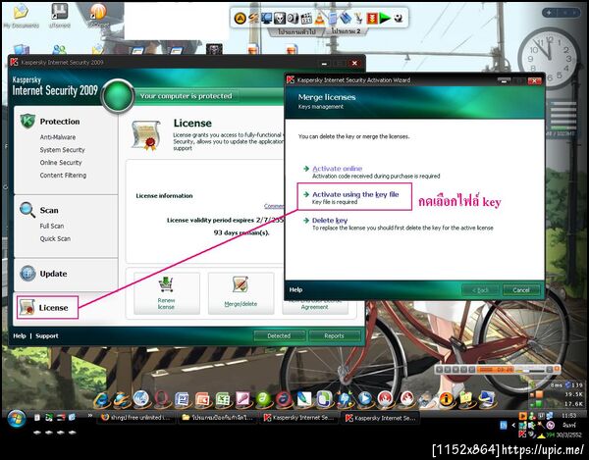Switch to the dock tab ending in 2
The image size is (589, 460).
pyautogui.click(x=346, y=31)
